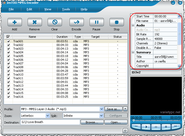The image size is (185, 136).
Task: Pause the preview player
Action: coord(156,127)
